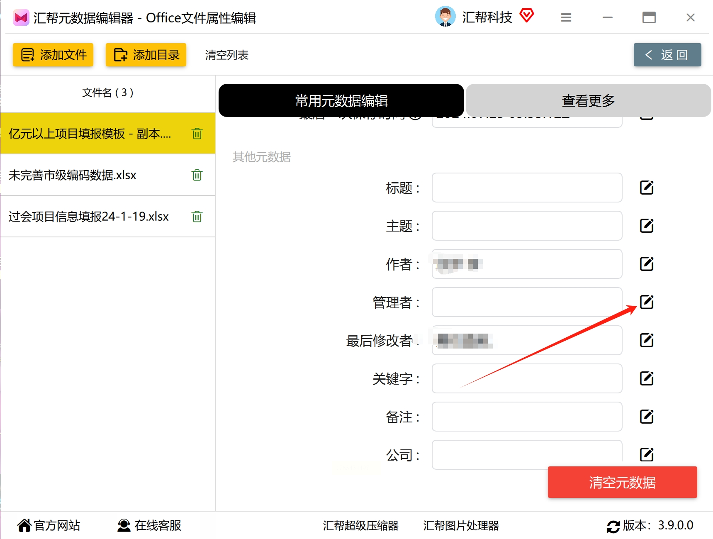Click the 添加文件 button
Viewport: 713px width, 539px height.
tap(53, 55)
